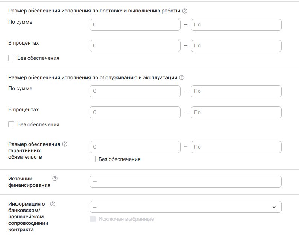The image size is (299, 238).
Task: Click the 'С' field for warranty obligations security
Action: click(x=135, y=147)
